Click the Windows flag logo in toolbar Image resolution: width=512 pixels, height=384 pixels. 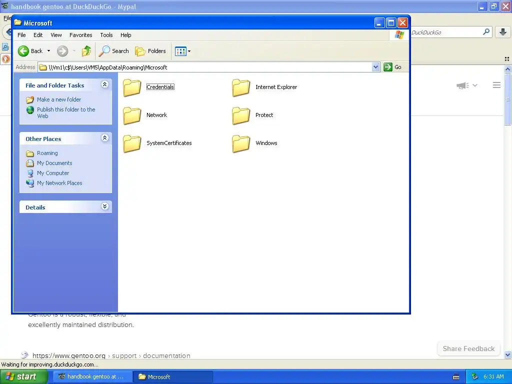pos(399,34)
